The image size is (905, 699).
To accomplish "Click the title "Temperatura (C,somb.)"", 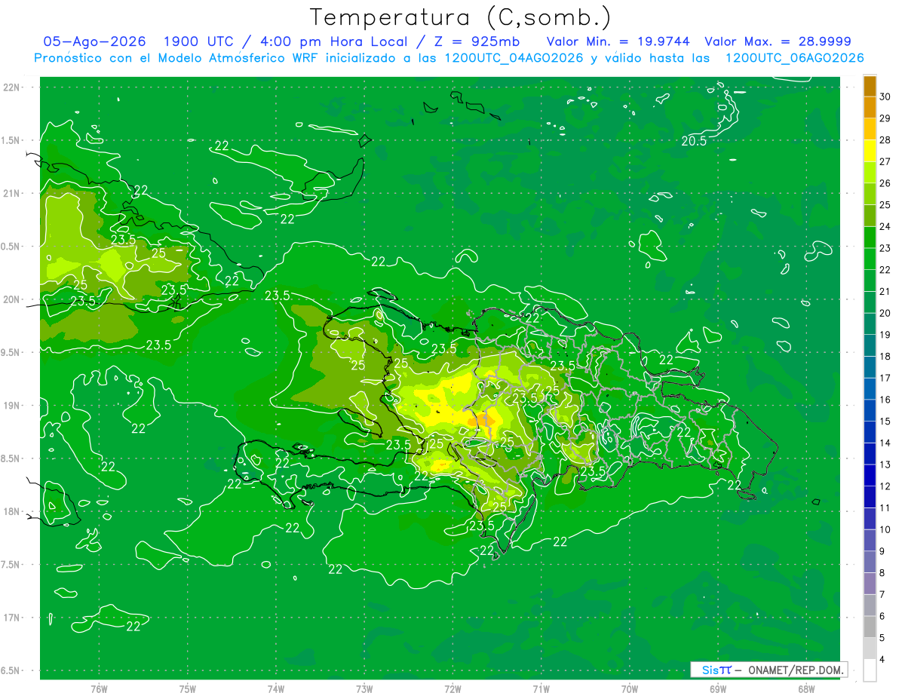I will (461, 17).
